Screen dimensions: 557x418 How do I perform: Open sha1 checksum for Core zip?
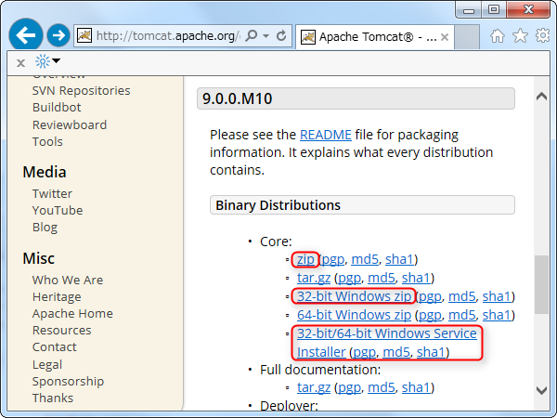(x=399, y=259)
